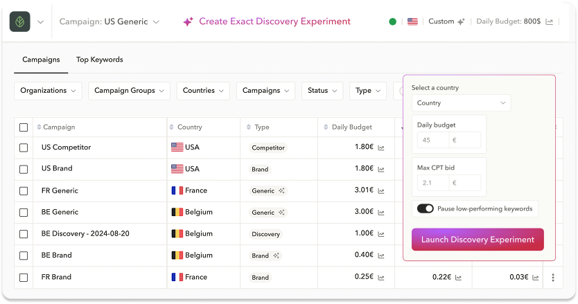This screenshot has width=578, height=304.
Task: Click the pink sparkle icon beside Create Exact Discovery
Action: coord(188,21)
